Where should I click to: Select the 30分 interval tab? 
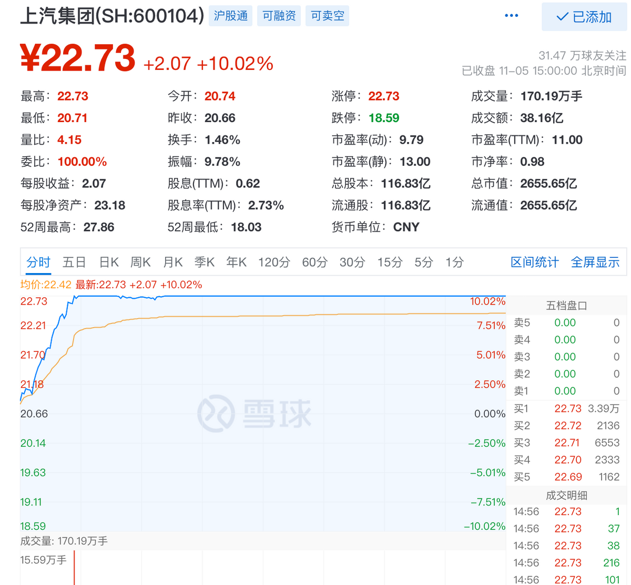352,262
